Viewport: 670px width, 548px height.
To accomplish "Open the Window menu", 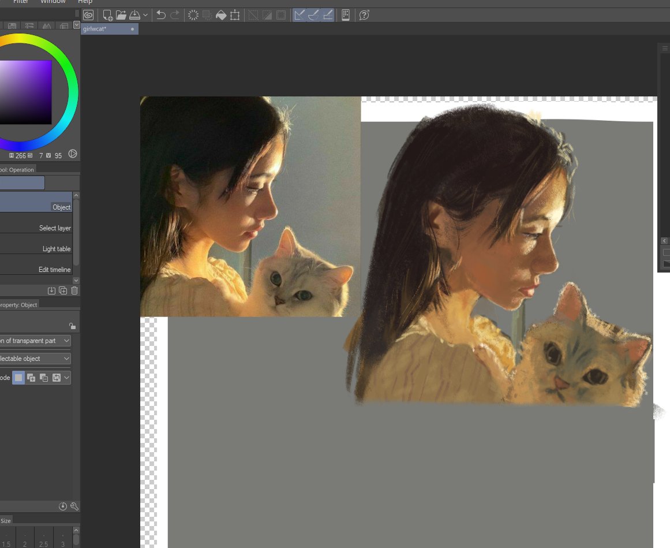I will [x=53, y=2].
